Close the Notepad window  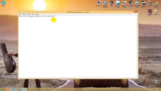[136, 12]
